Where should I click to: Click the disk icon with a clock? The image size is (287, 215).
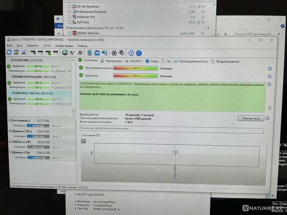click(x=41, y=53)
